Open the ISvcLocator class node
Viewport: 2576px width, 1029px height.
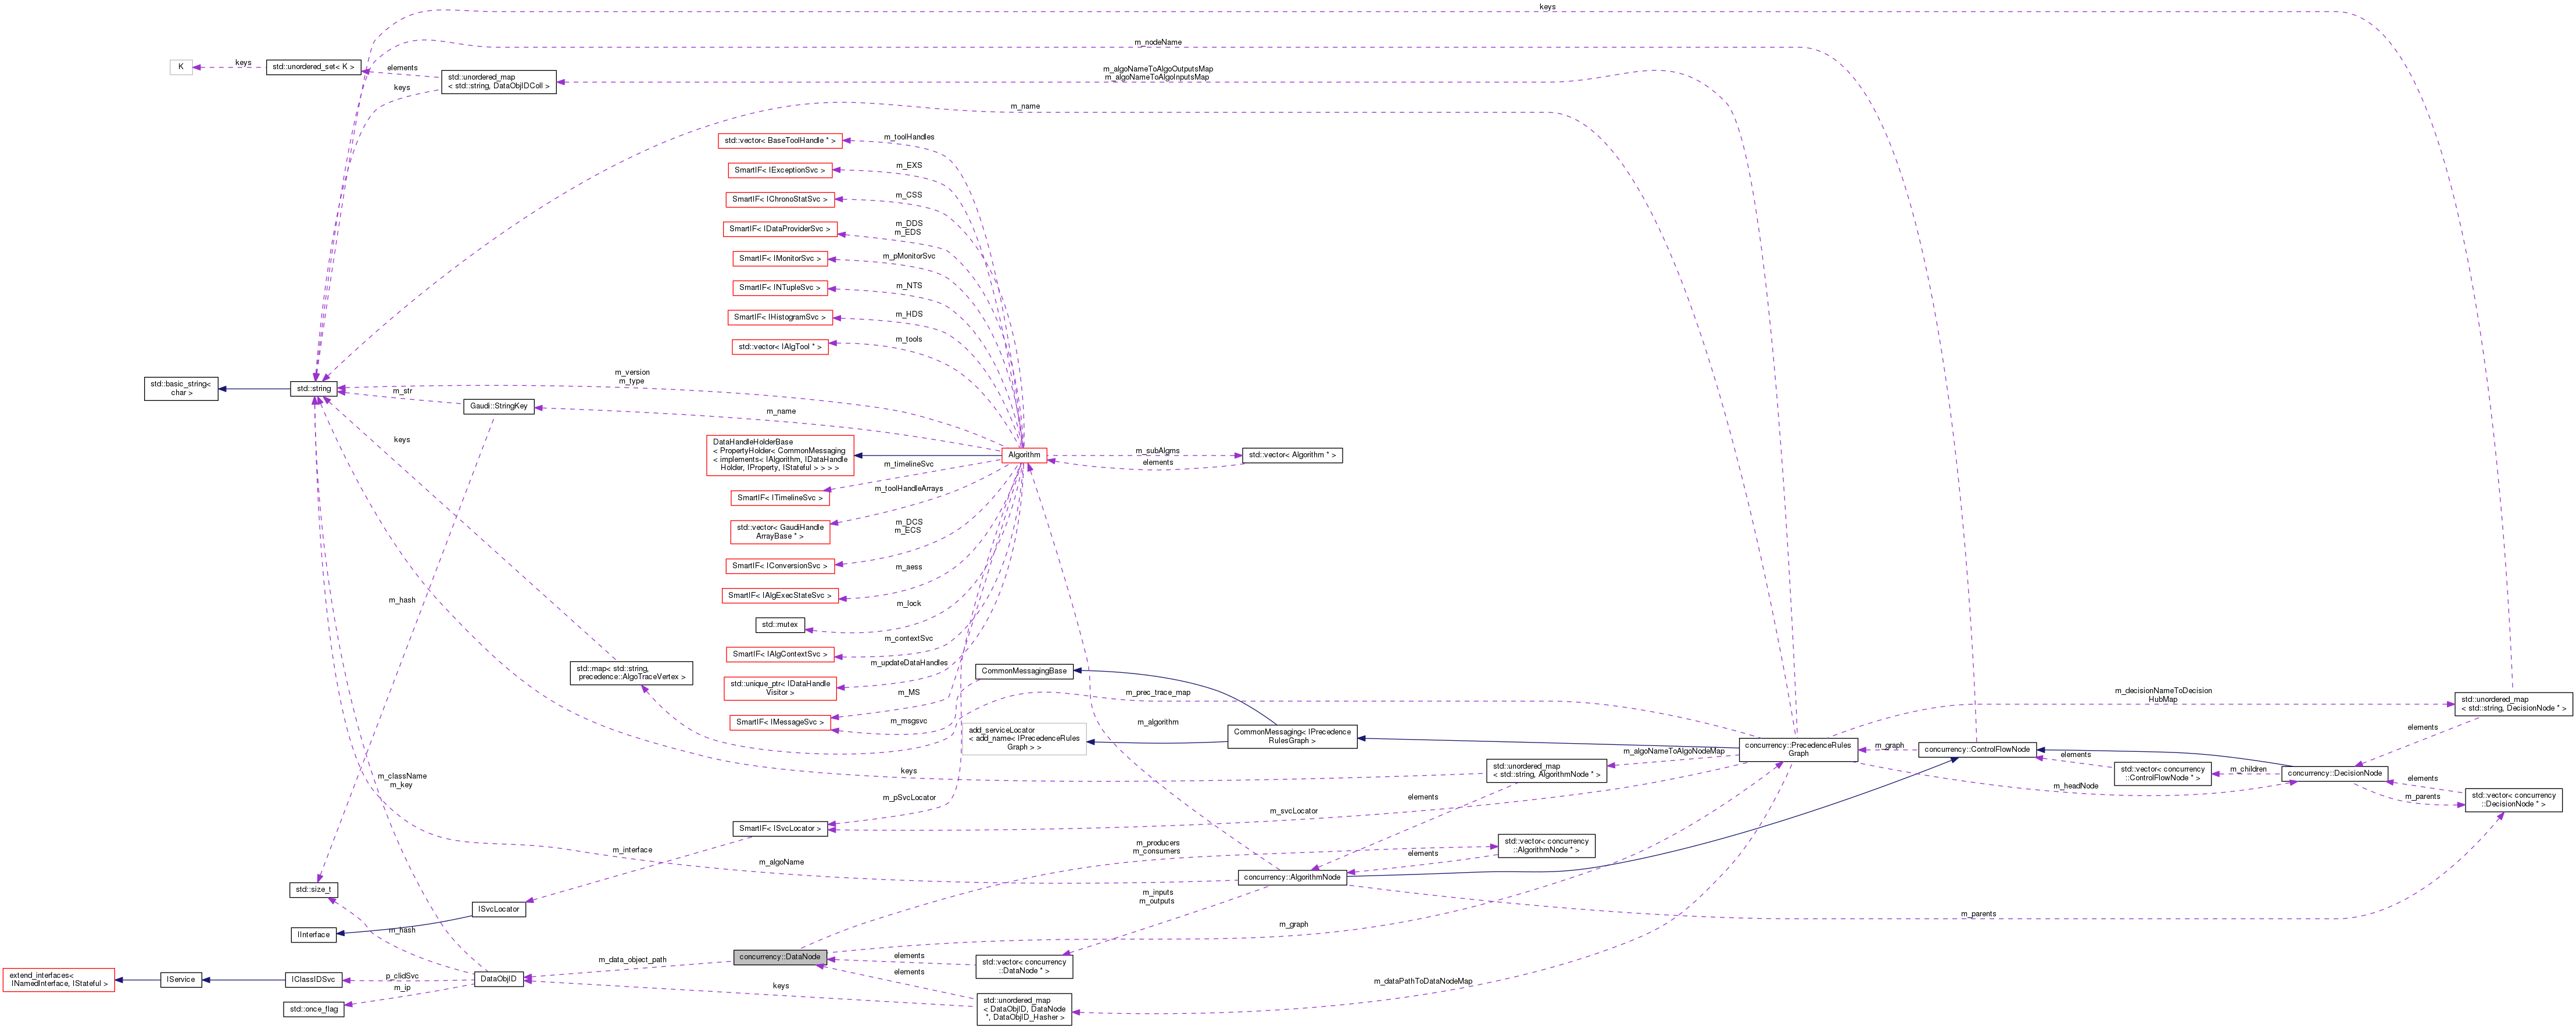tap(499, 909)
